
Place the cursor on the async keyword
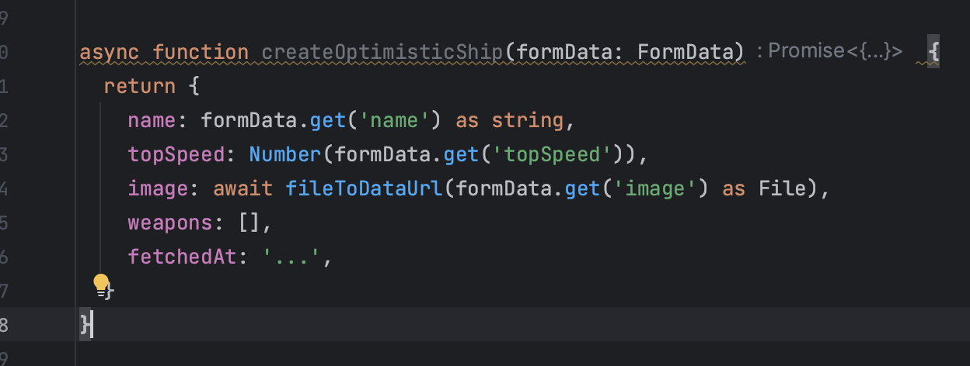(x=110, y=52)
